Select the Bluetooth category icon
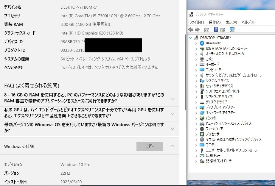The image size is (275, 186). (x=202, y=43)
